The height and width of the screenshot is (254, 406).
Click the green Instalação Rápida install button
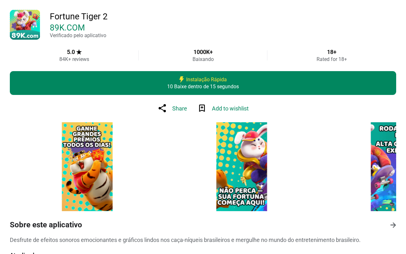coord(203,83)
